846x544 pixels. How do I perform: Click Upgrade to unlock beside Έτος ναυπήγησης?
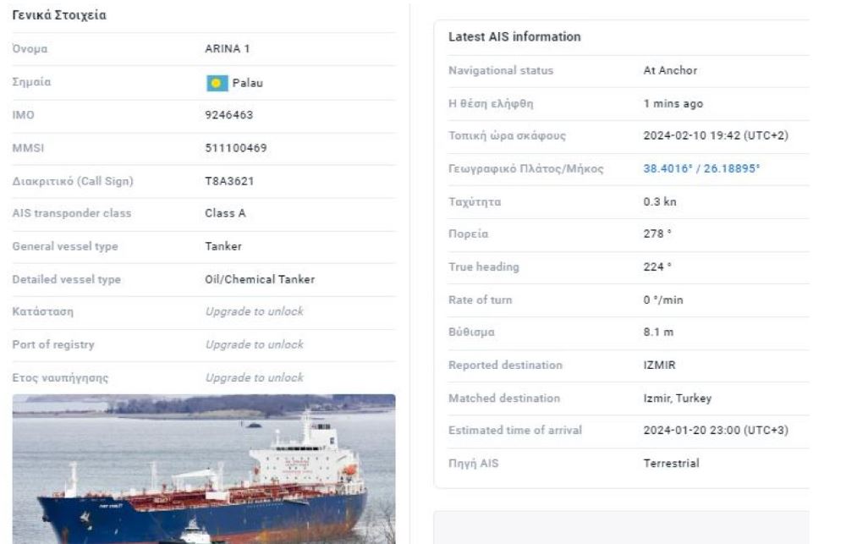pos(254,377)
